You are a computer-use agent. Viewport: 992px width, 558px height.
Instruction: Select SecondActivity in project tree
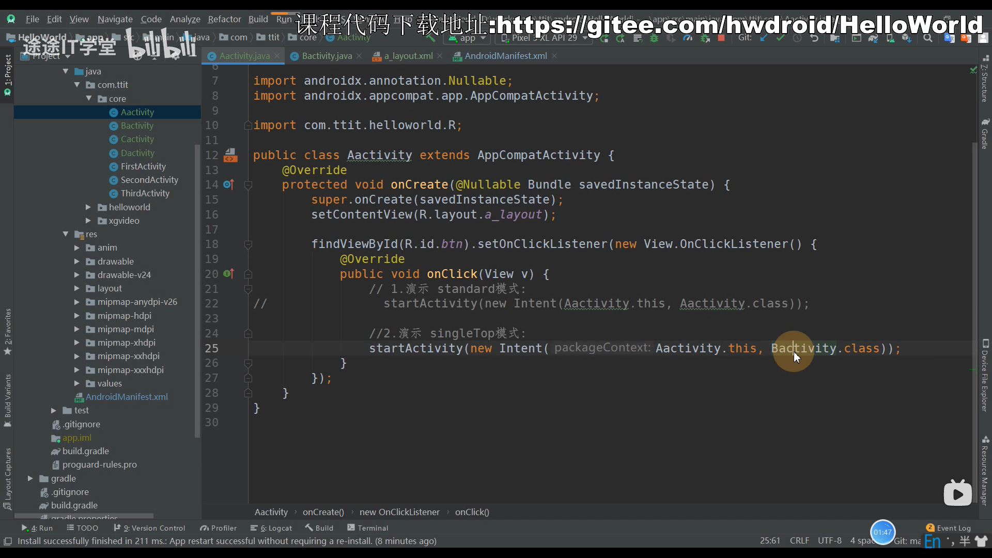point(149,180)
